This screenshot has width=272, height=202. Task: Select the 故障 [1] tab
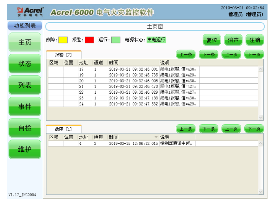[64, 129]
